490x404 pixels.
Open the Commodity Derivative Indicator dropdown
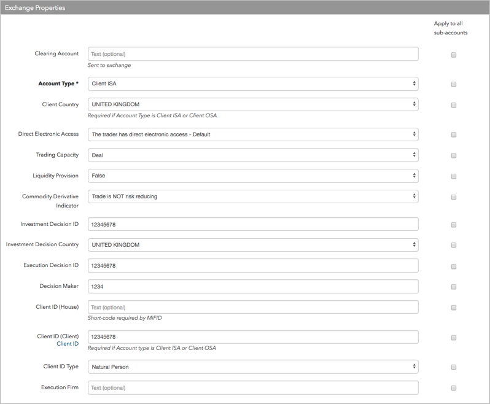tap(253, 196)
